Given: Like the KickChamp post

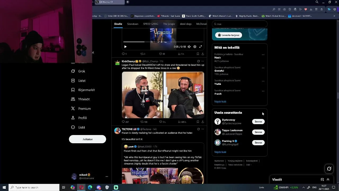Looking at the screenshot, I should [x=162, y=122].
